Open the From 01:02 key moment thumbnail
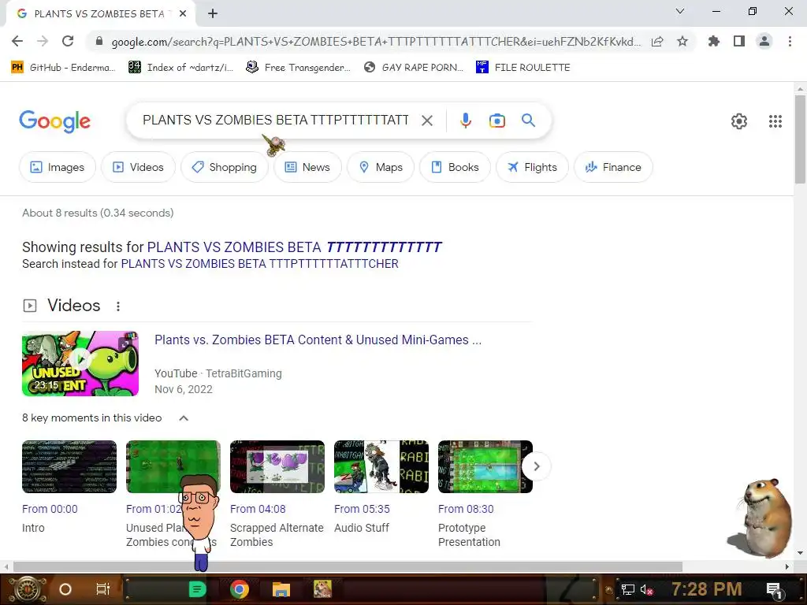Image resolution: width=807 pixels, height=605 pixels. (x=173, y=466)
